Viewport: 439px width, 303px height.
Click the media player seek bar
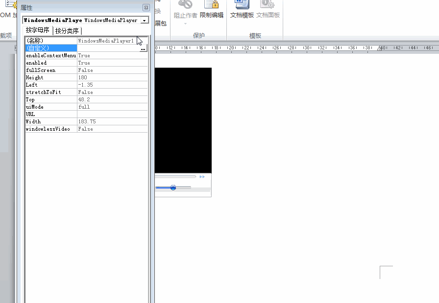click(175, 177)
